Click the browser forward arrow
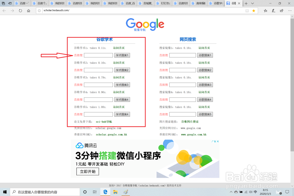The image size is (294, 196). pos(12,11)
